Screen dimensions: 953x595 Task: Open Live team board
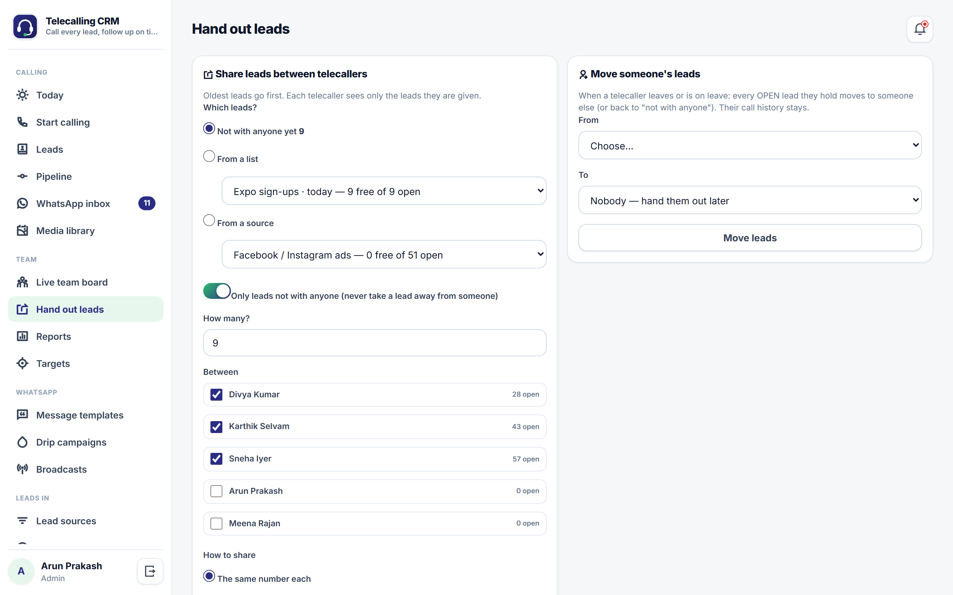click(x=85, y=282)
